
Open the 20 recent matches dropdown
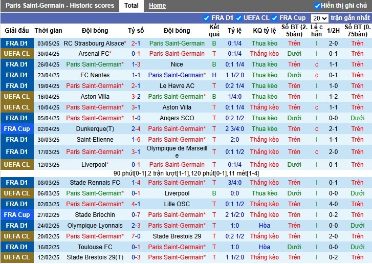[319, 18]
